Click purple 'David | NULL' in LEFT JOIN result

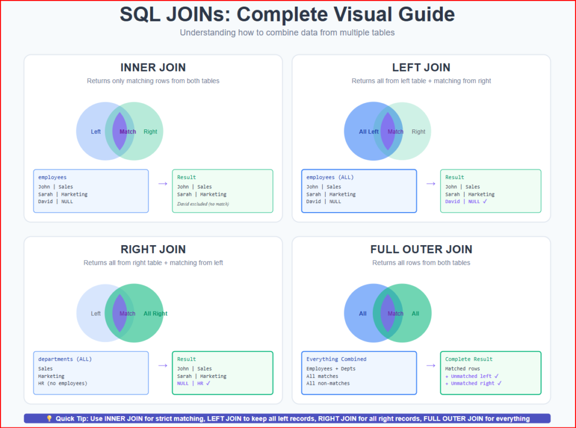pos(463,201)
